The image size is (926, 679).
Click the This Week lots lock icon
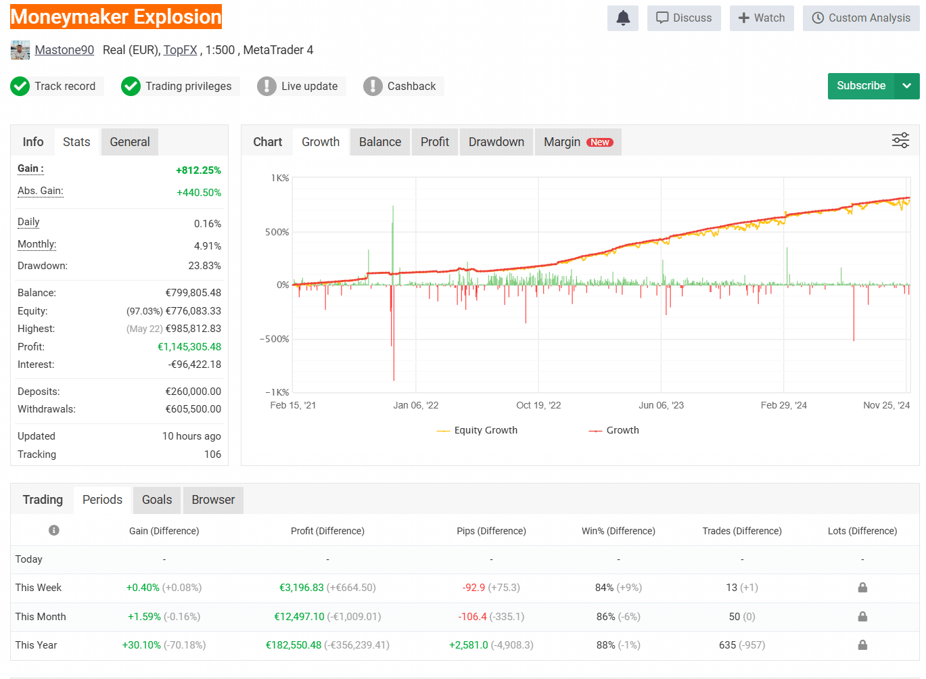862,588
